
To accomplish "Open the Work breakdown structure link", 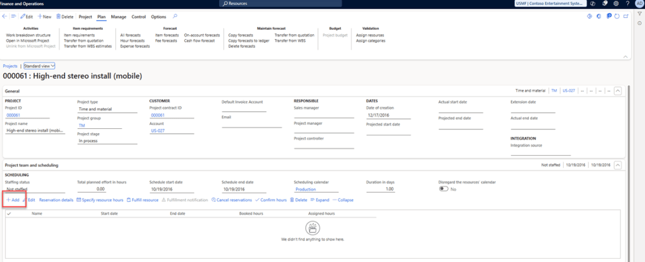I will pos(28,35).
